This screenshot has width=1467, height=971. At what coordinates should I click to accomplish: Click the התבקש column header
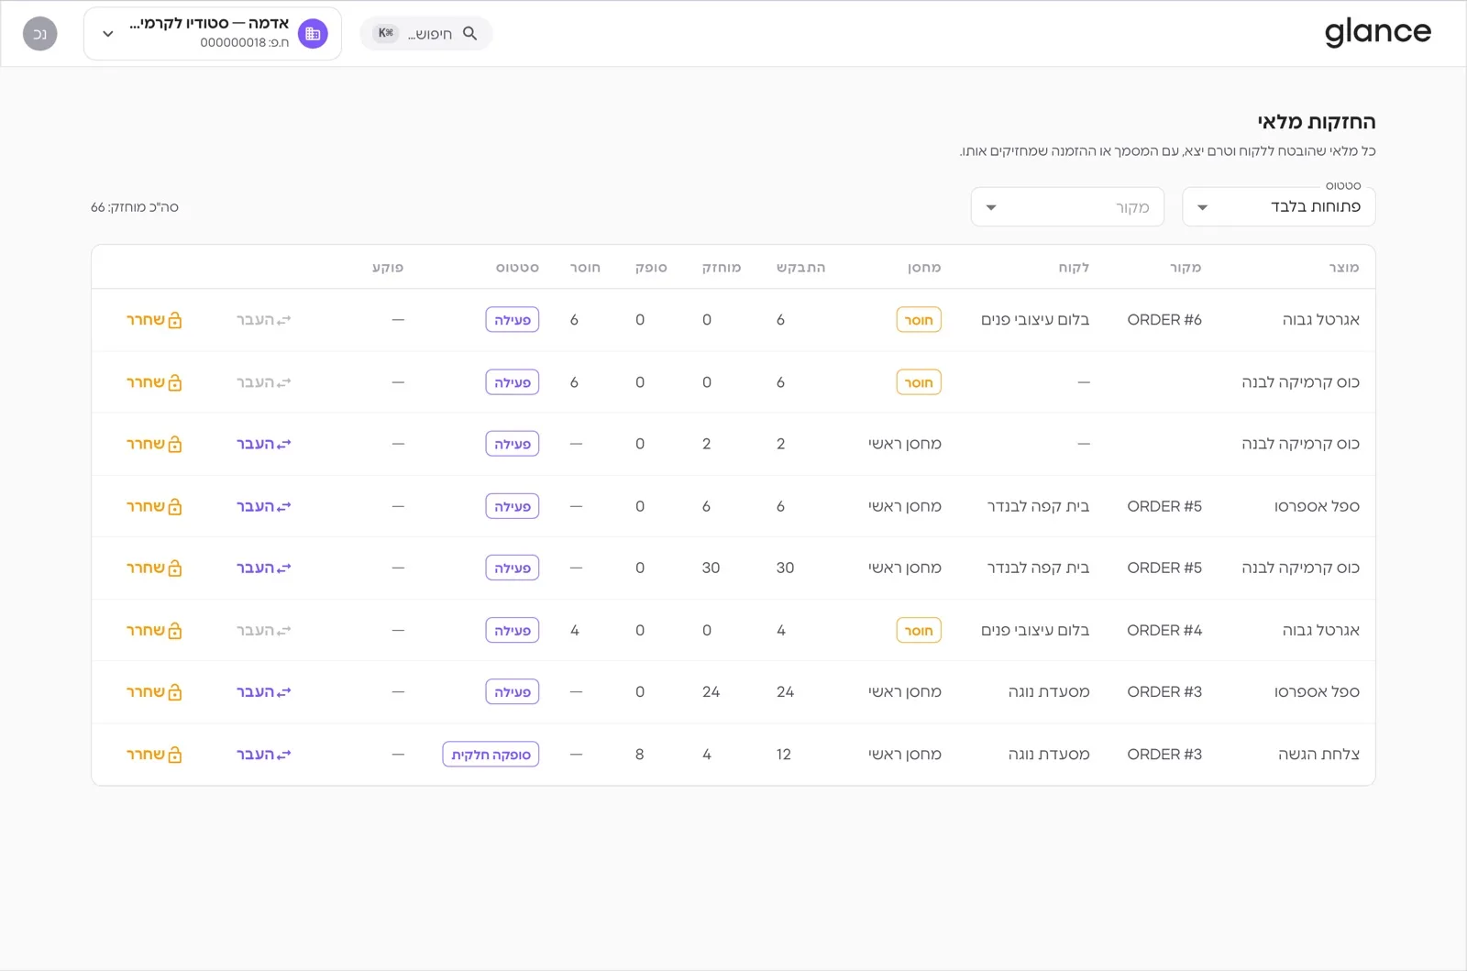point(801,268)
